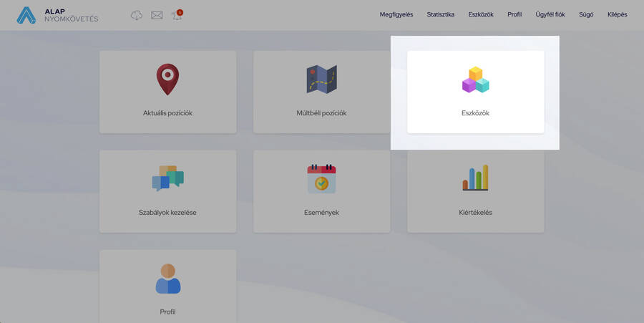
Task: Select Statisztika in the top navigation
Action: click(440, 14)
